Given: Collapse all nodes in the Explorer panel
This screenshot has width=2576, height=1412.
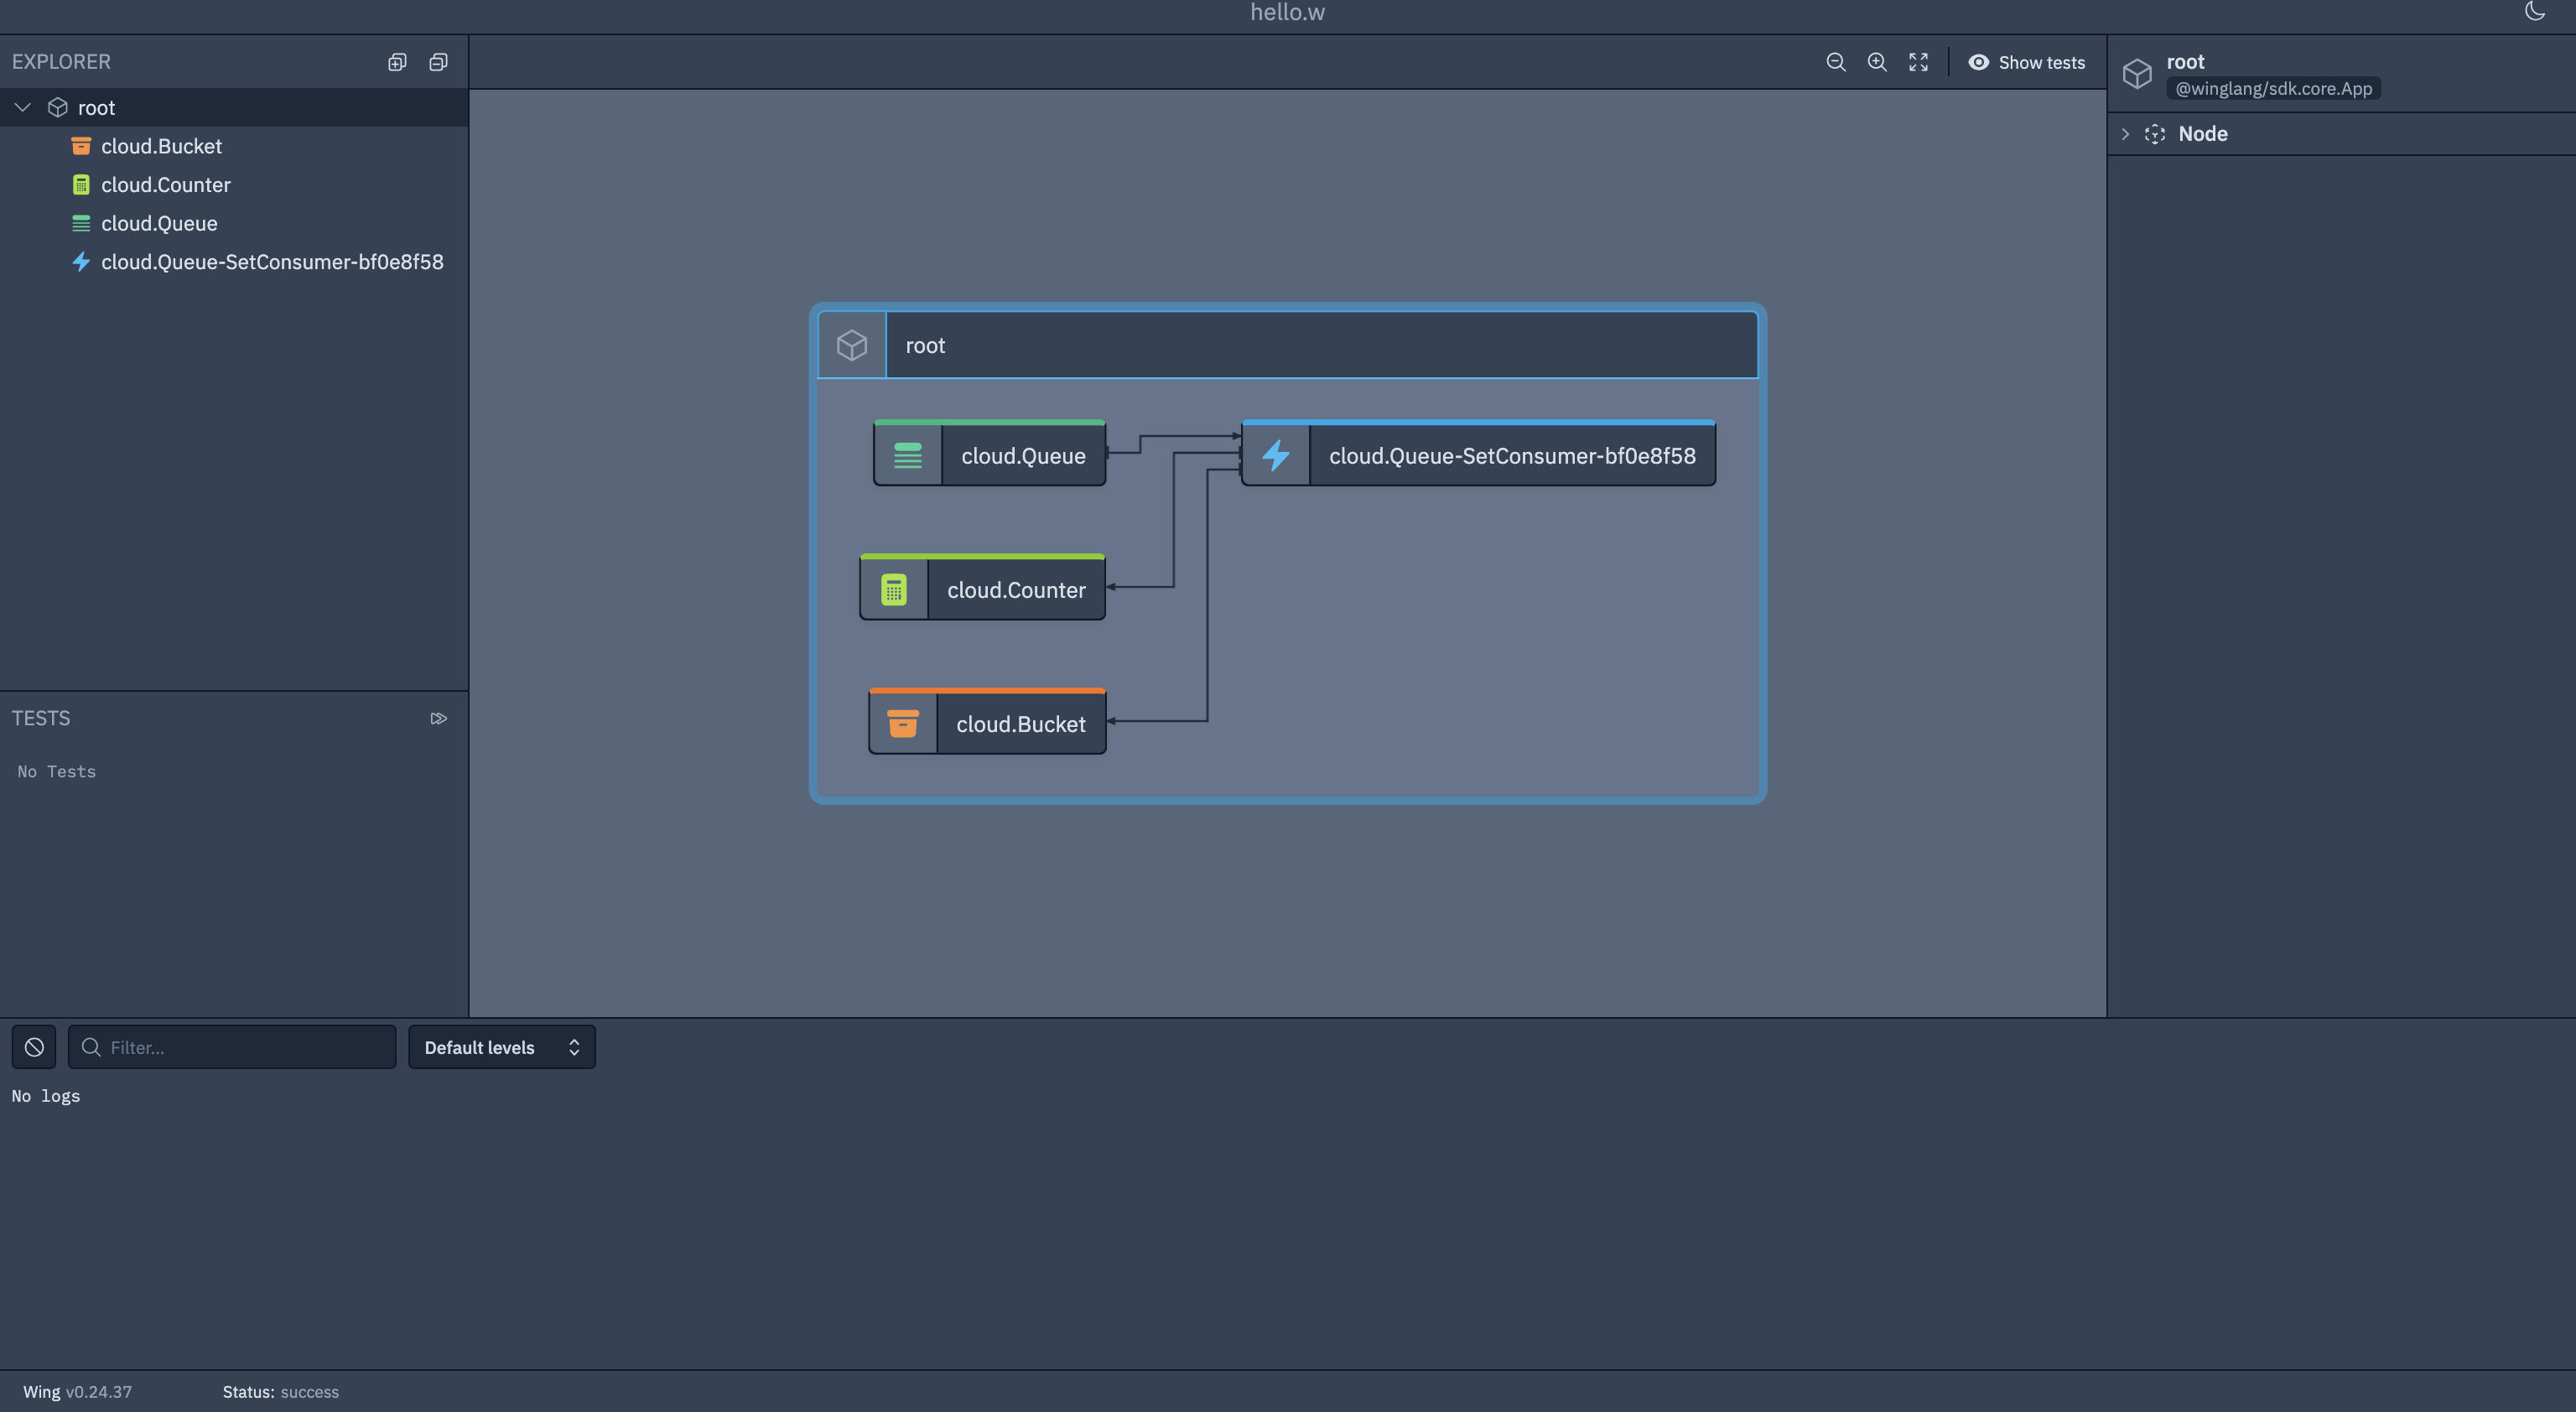Looking at the screenshot, I should 438,61.
